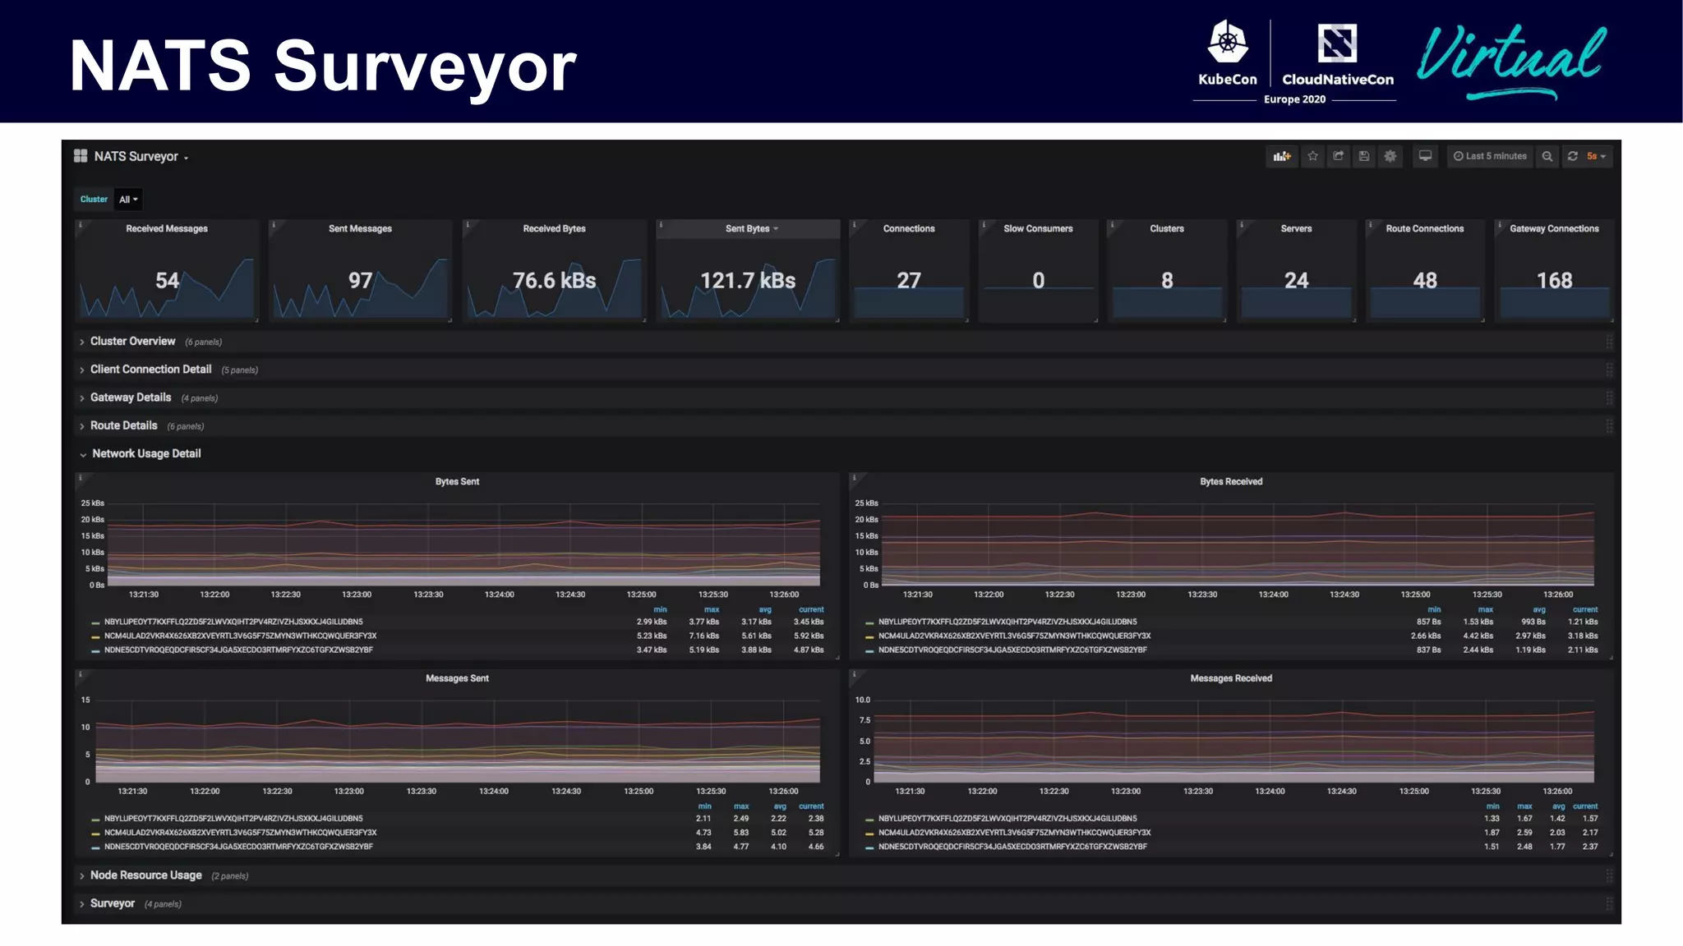The image size is (1683, 946).
Task: Save the dashboard using the disk icon
Action: (1364, 156)
